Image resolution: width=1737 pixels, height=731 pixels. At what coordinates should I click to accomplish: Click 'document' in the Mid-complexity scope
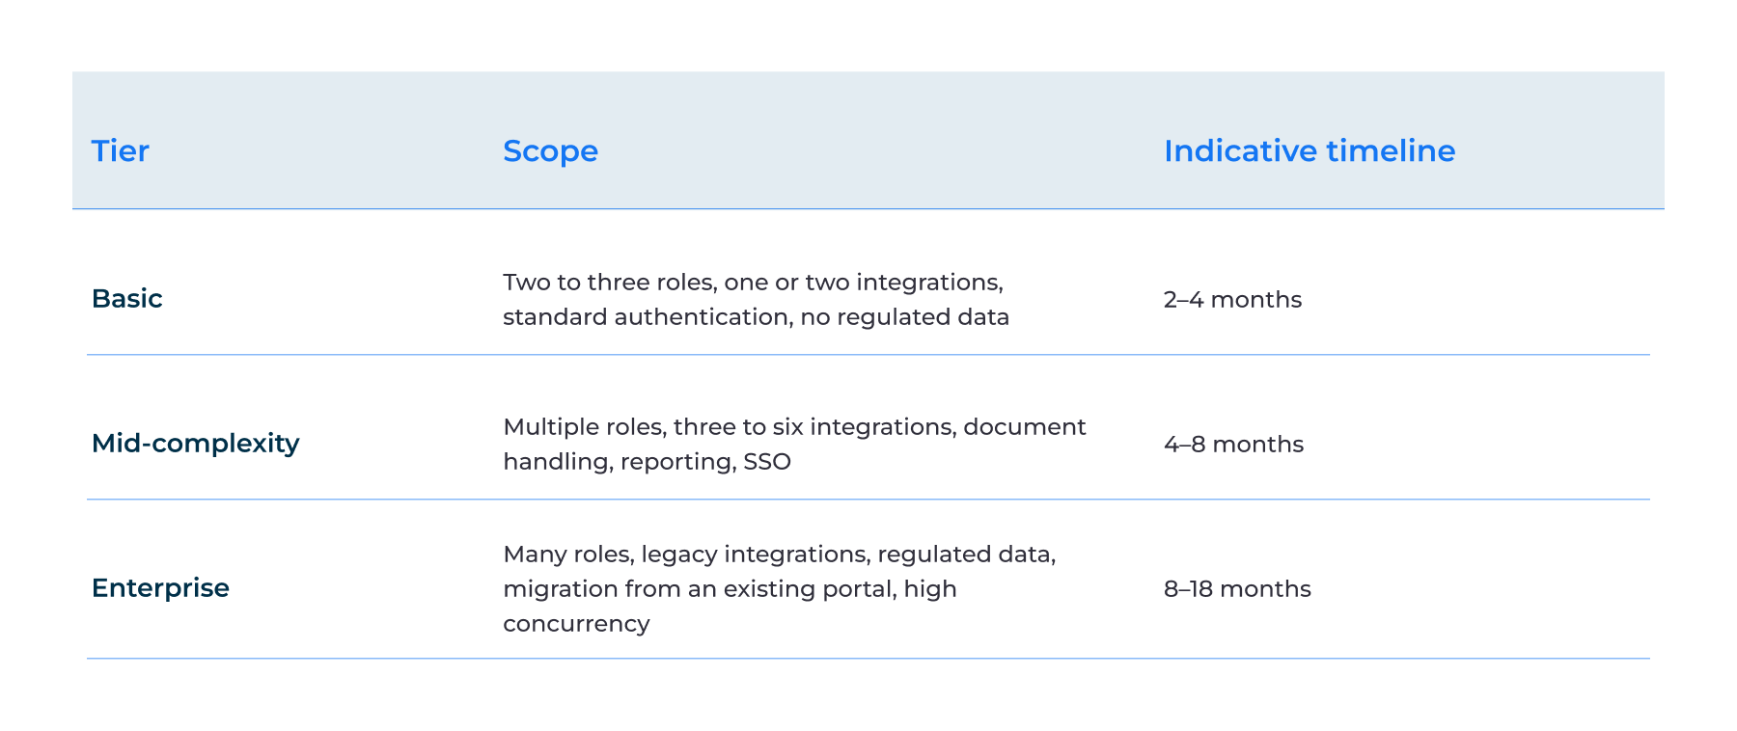[1025, 427]
